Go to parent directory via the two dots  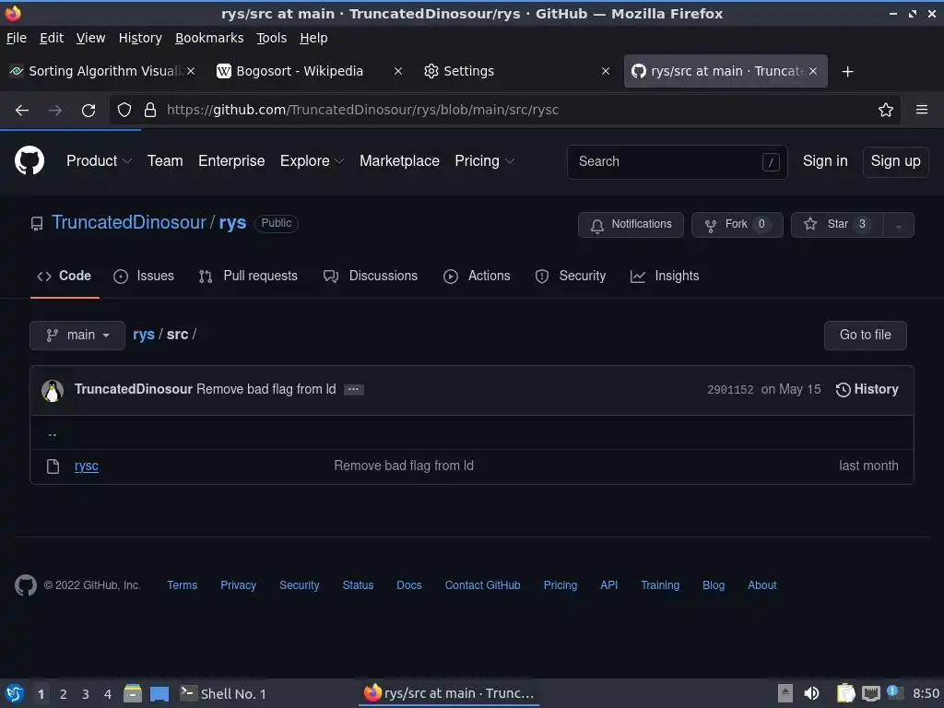[x=53, y=433]
